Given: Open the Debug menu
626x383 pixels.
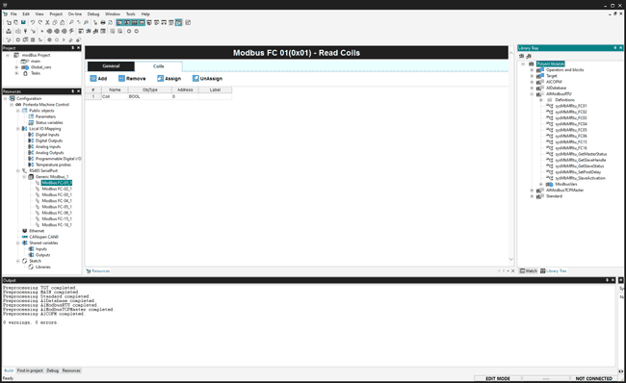Looking at the screenshot, I should [x=93, y=14].
